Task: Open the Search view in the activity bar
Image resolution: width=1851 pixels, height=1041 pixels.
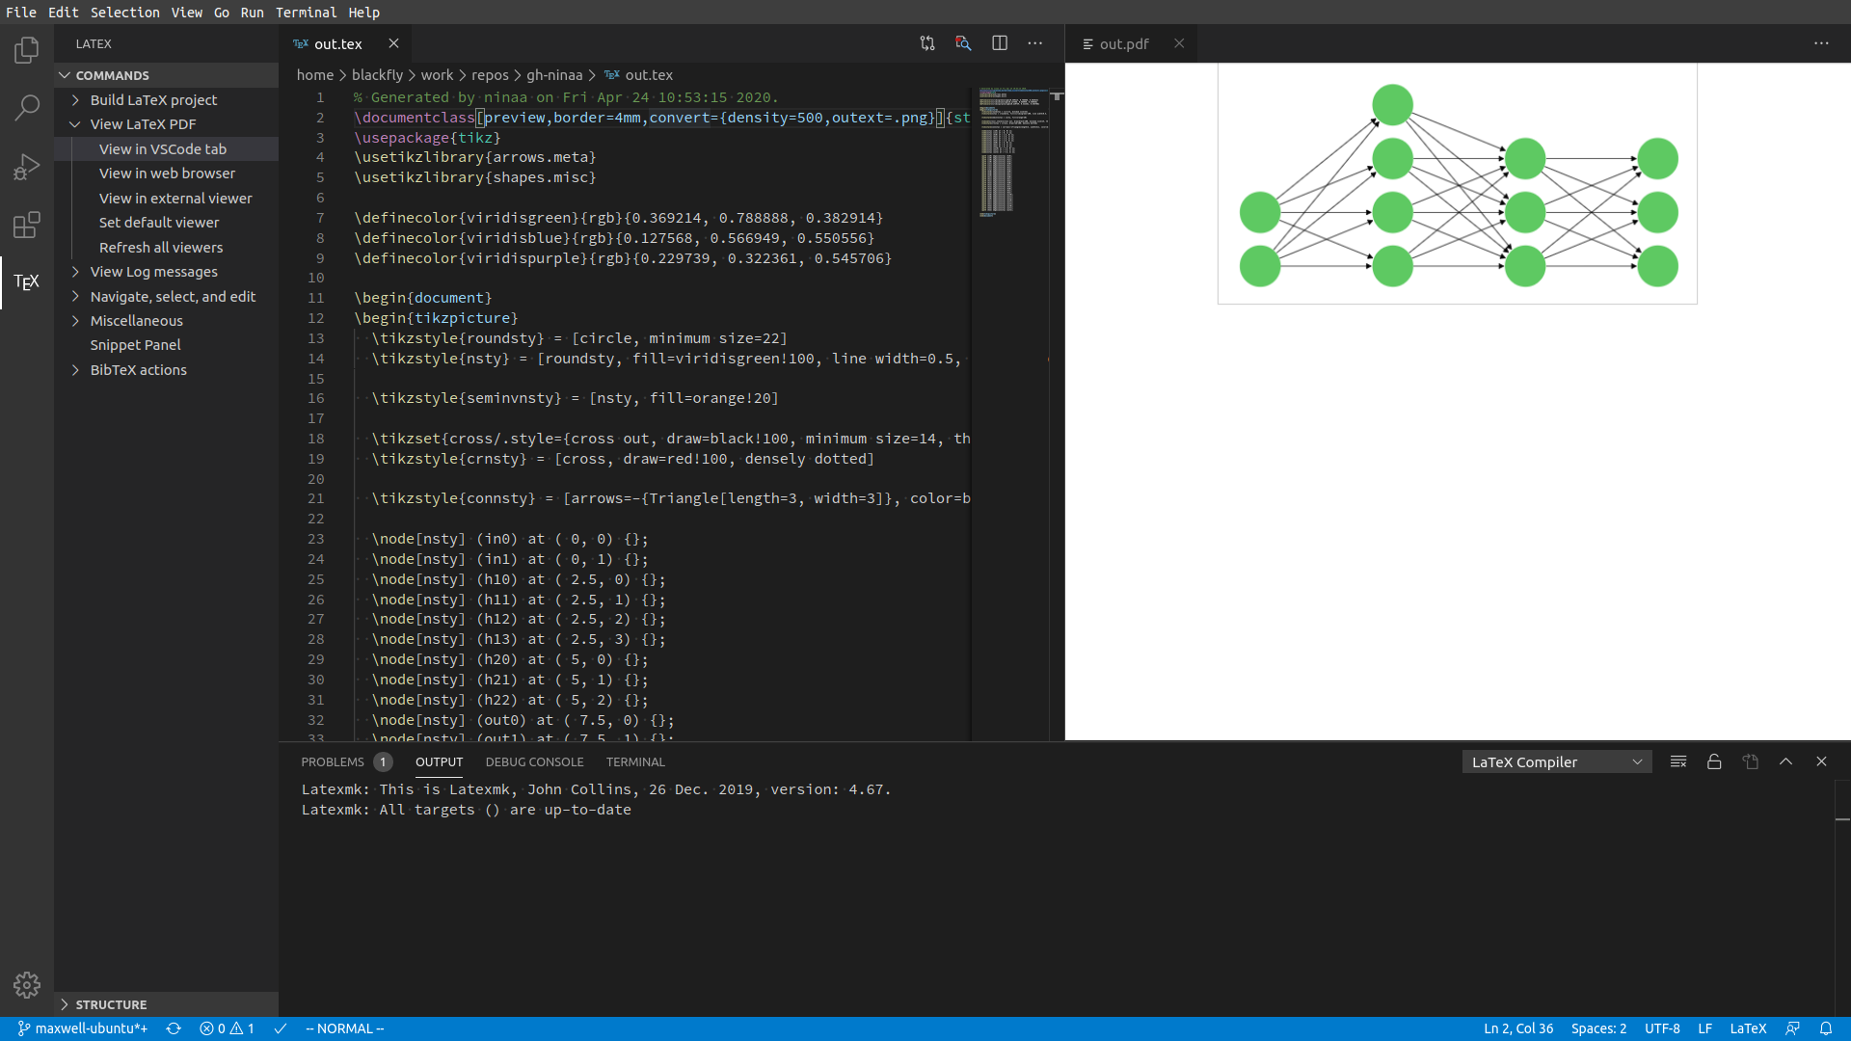Action: pos(27,108)
